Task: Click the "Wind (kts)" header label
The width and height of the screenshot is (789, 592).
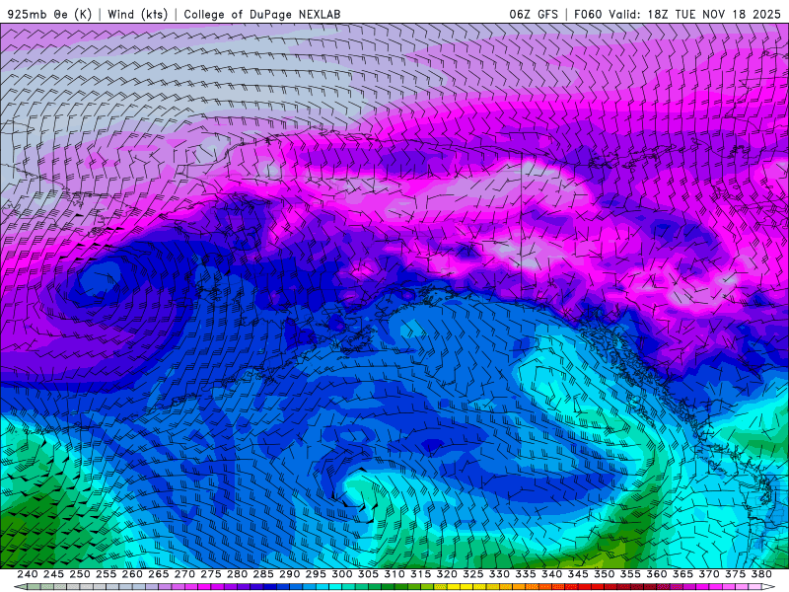Action: [x=137, y=14]
